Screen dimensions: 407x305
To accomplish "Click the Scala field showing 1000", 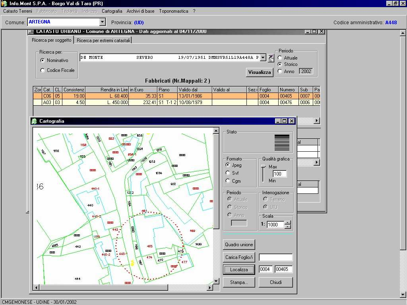I will point(275,225).
